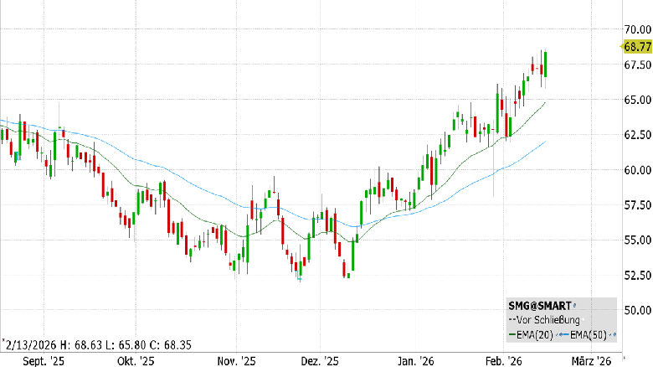The image size is (653, 367).
Task: Toggle the small box after Vor Schließung
Action: (x=584, y=320)
